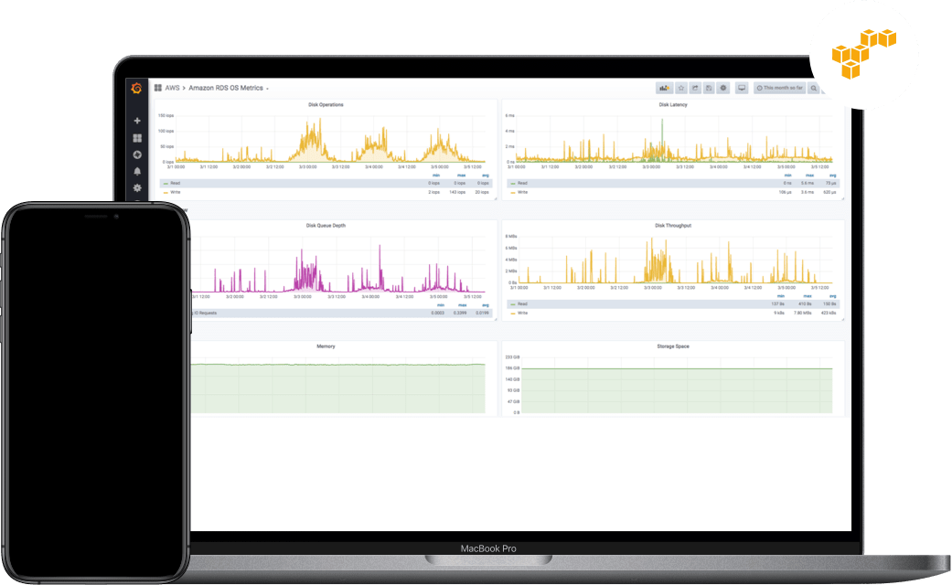This screenshot has width=952, height=585.
Task: Click the Storage Space graph area
Action: [x=677, y=386]
